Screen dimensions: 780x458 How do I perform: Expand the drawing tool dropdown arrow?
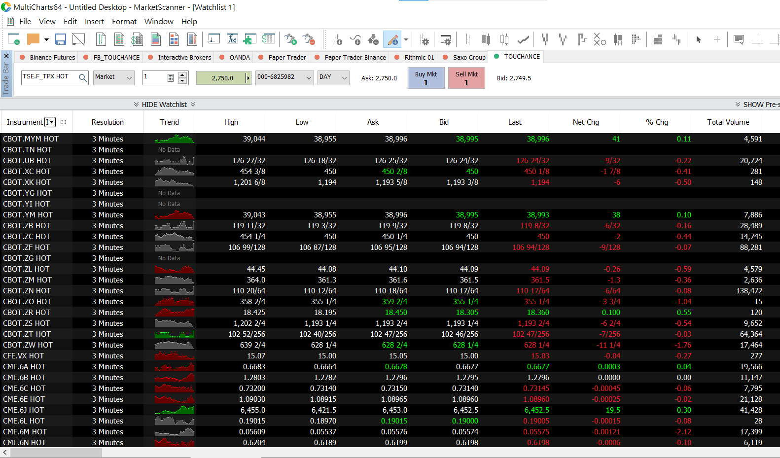406,39
